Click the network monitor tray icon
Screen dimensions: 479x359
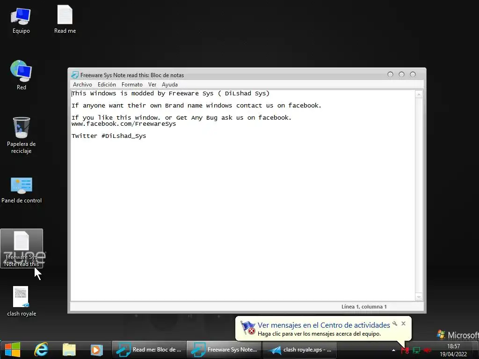coord(416,350)
